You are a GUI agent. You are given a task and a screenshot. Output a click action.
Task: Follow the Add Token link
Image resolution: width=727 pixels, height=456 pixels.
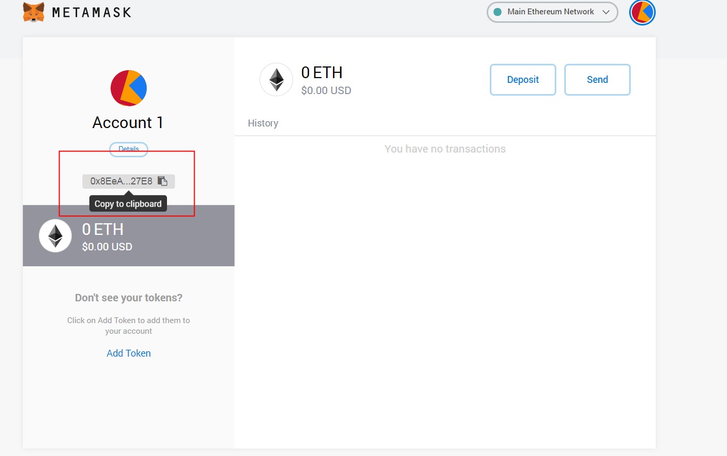[129, 353]
